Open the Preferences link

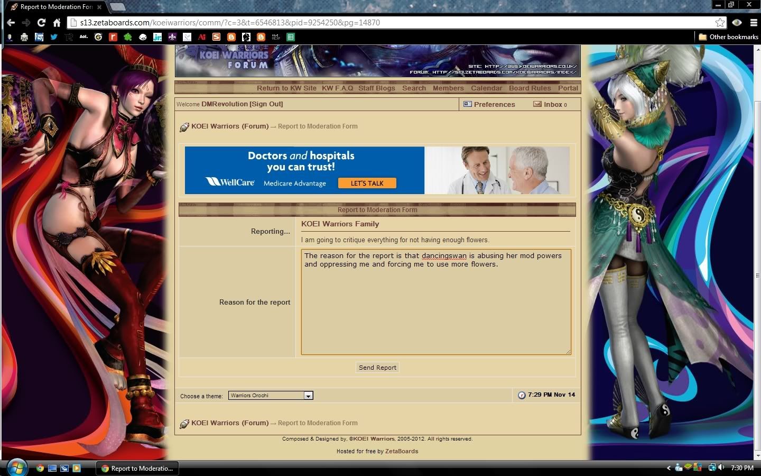[494, 104]
